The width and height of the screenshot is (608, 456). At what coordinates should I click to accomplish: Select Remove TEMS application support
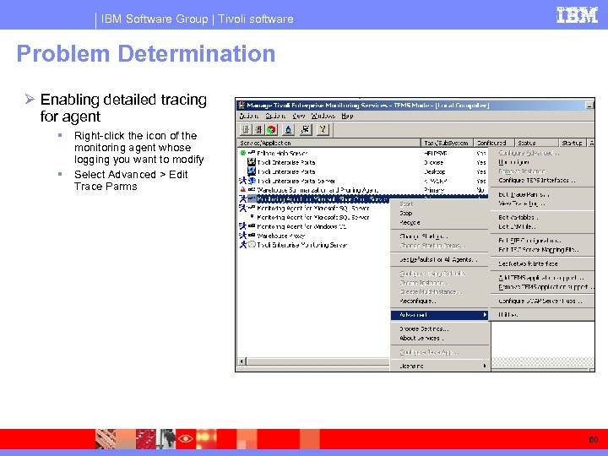tap(542, 287)
